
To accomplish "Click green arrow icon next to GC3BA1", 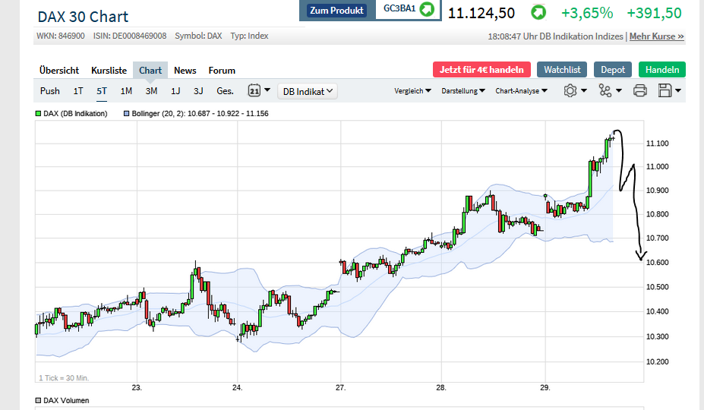I will (428, 10).
